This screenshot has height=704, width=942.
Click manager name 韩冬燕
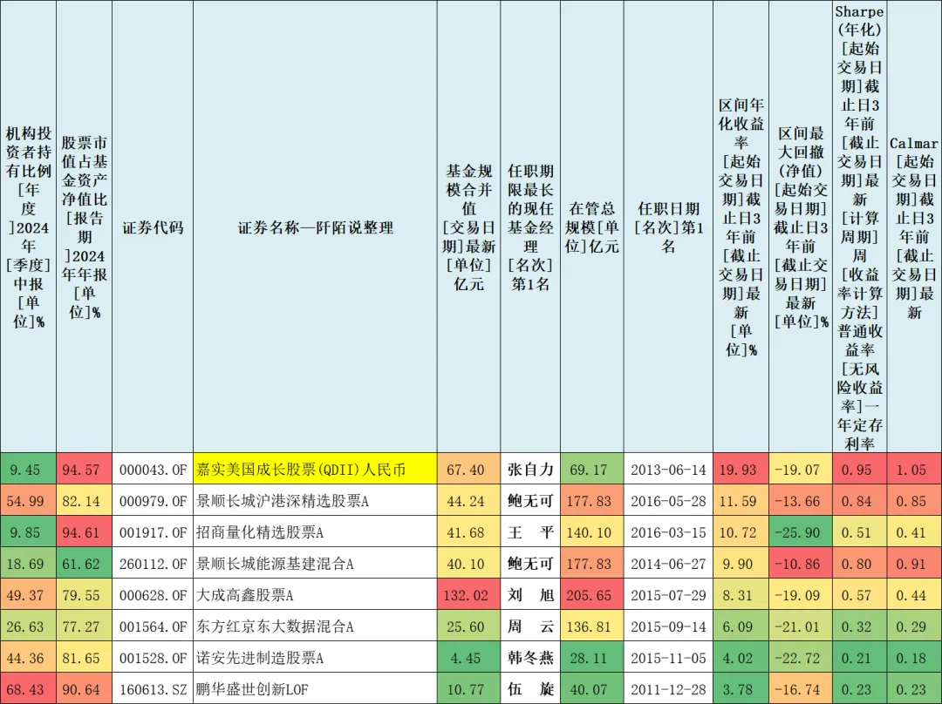coord(530,658)
